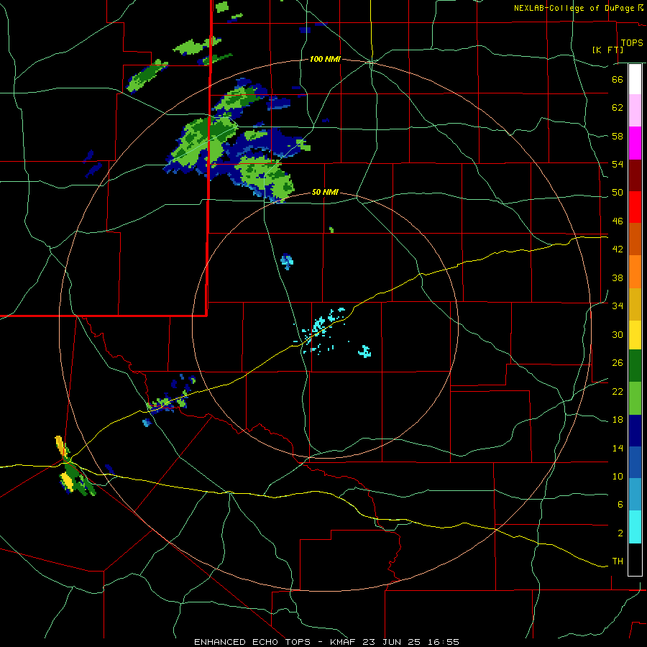647x647 pixels.
Task: Click the legend value 6
Action: click(x=620, y=504)
